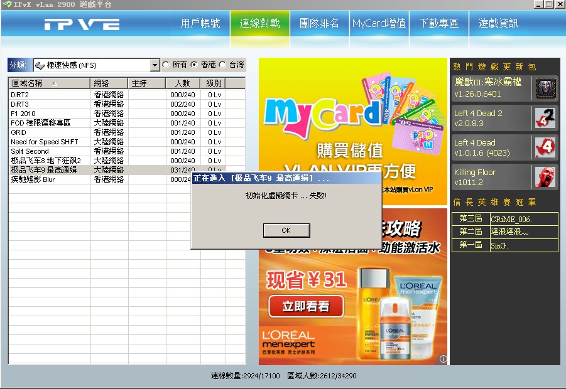The image size is (566, 389).
Task: Switch to the 連線對戰 tab
Action: [260, 23]
